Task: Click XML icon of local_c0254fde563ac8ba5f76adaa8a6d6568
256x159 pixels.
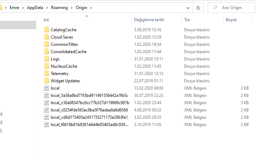Action: (47, 110)
